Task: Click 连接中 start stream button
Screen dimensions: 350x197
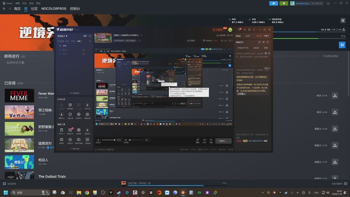Action: click(x=224, y=141)
